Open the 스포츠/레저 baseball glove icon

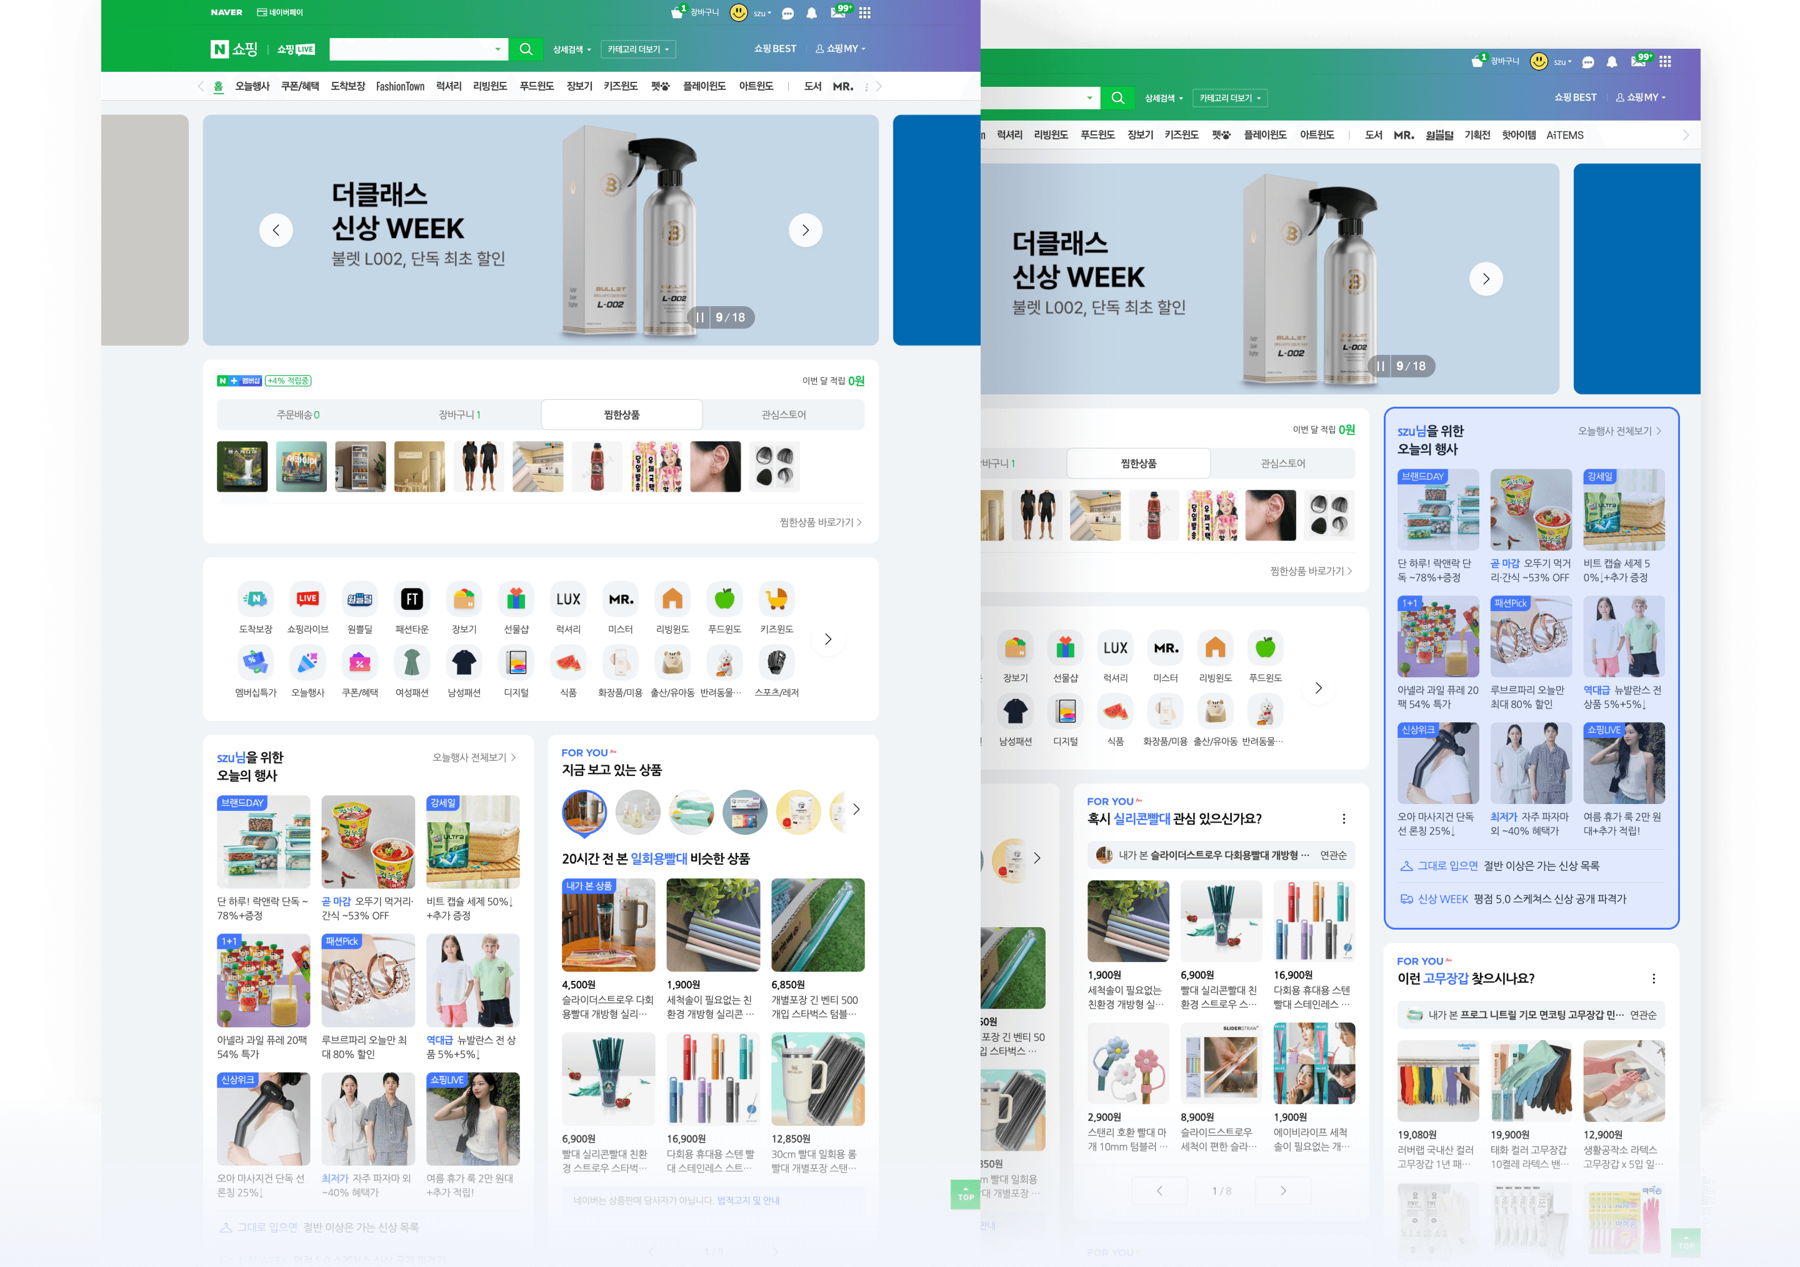click(777, 662)
